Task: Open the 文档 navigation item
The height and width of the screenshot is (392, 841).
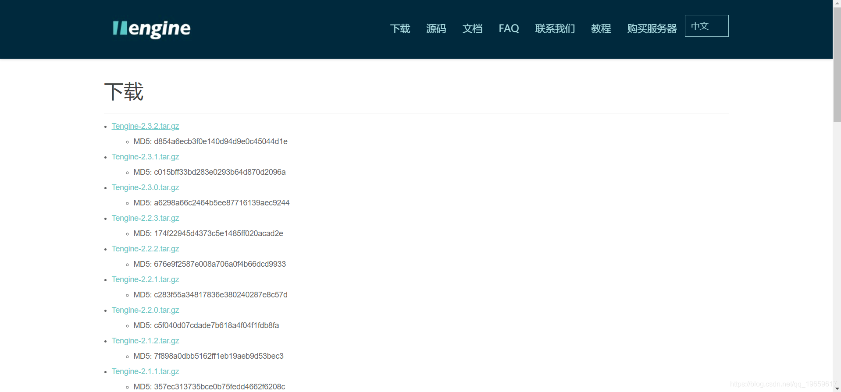Action: (472, 28)
